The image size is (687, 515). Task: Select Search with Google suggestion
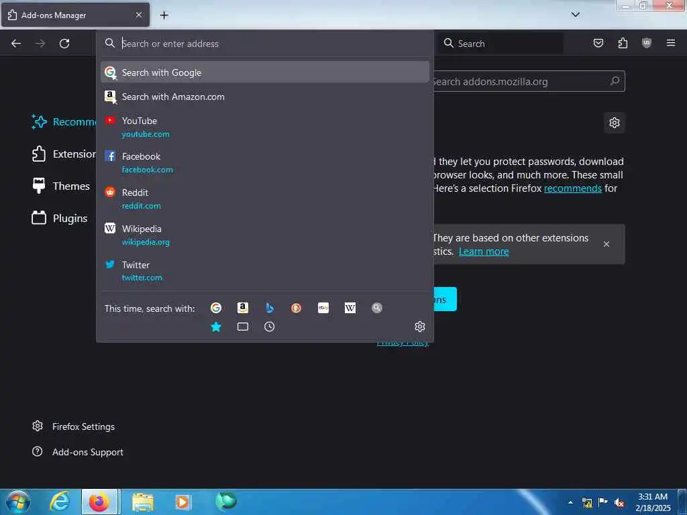click(264, 72)
